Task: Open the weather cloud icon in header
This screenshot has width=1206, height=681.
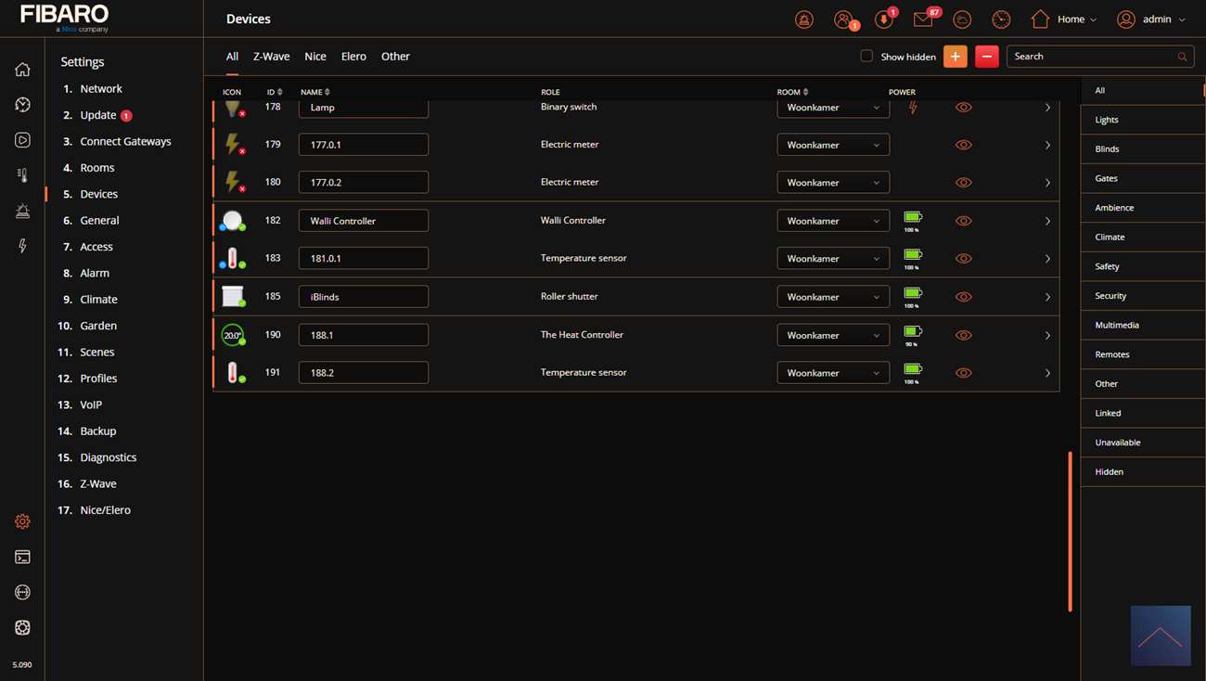Action: 962,19
